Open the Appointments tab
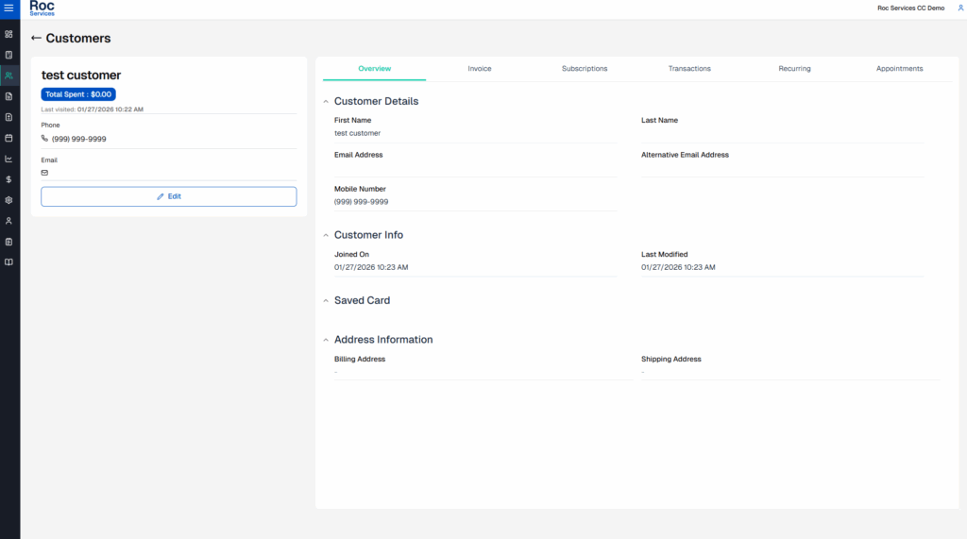 (x=899, y=69)
